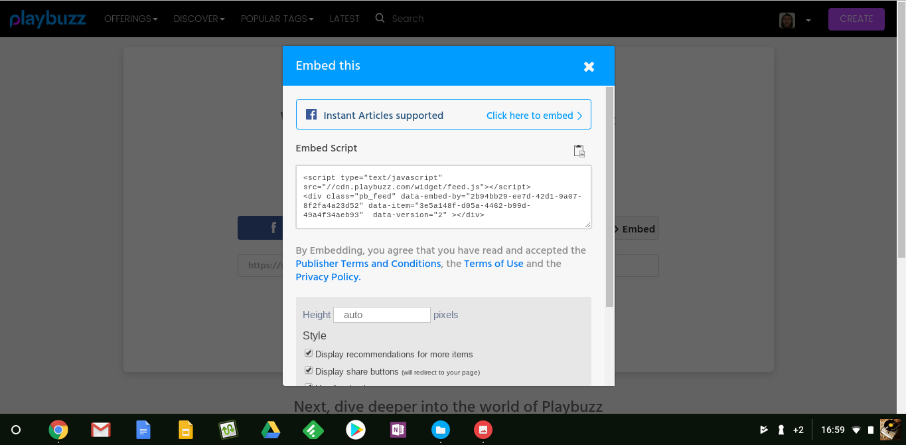
Task: Open Click here to embed link
Action: pos(530,115)
